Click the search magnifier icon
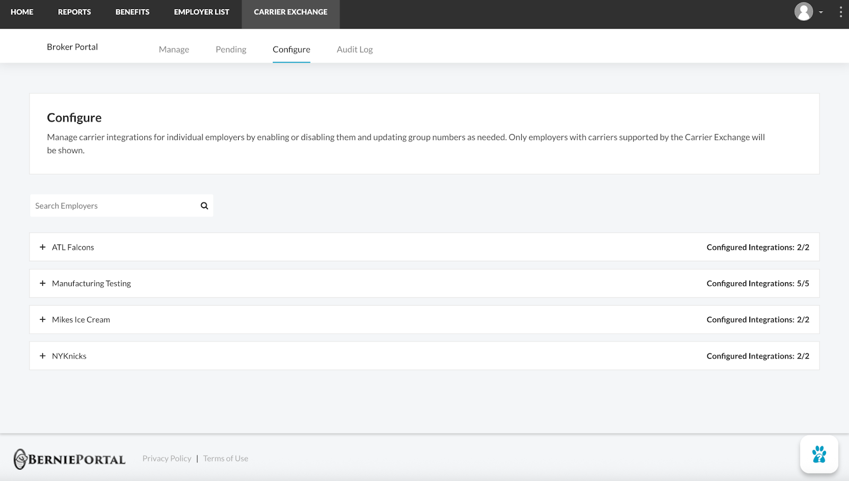The image size is (849, 481). [x=204, y=206]
